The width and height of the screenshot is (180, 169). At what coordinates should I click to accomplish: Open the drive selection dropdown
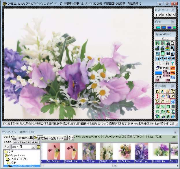click(34, 147)
